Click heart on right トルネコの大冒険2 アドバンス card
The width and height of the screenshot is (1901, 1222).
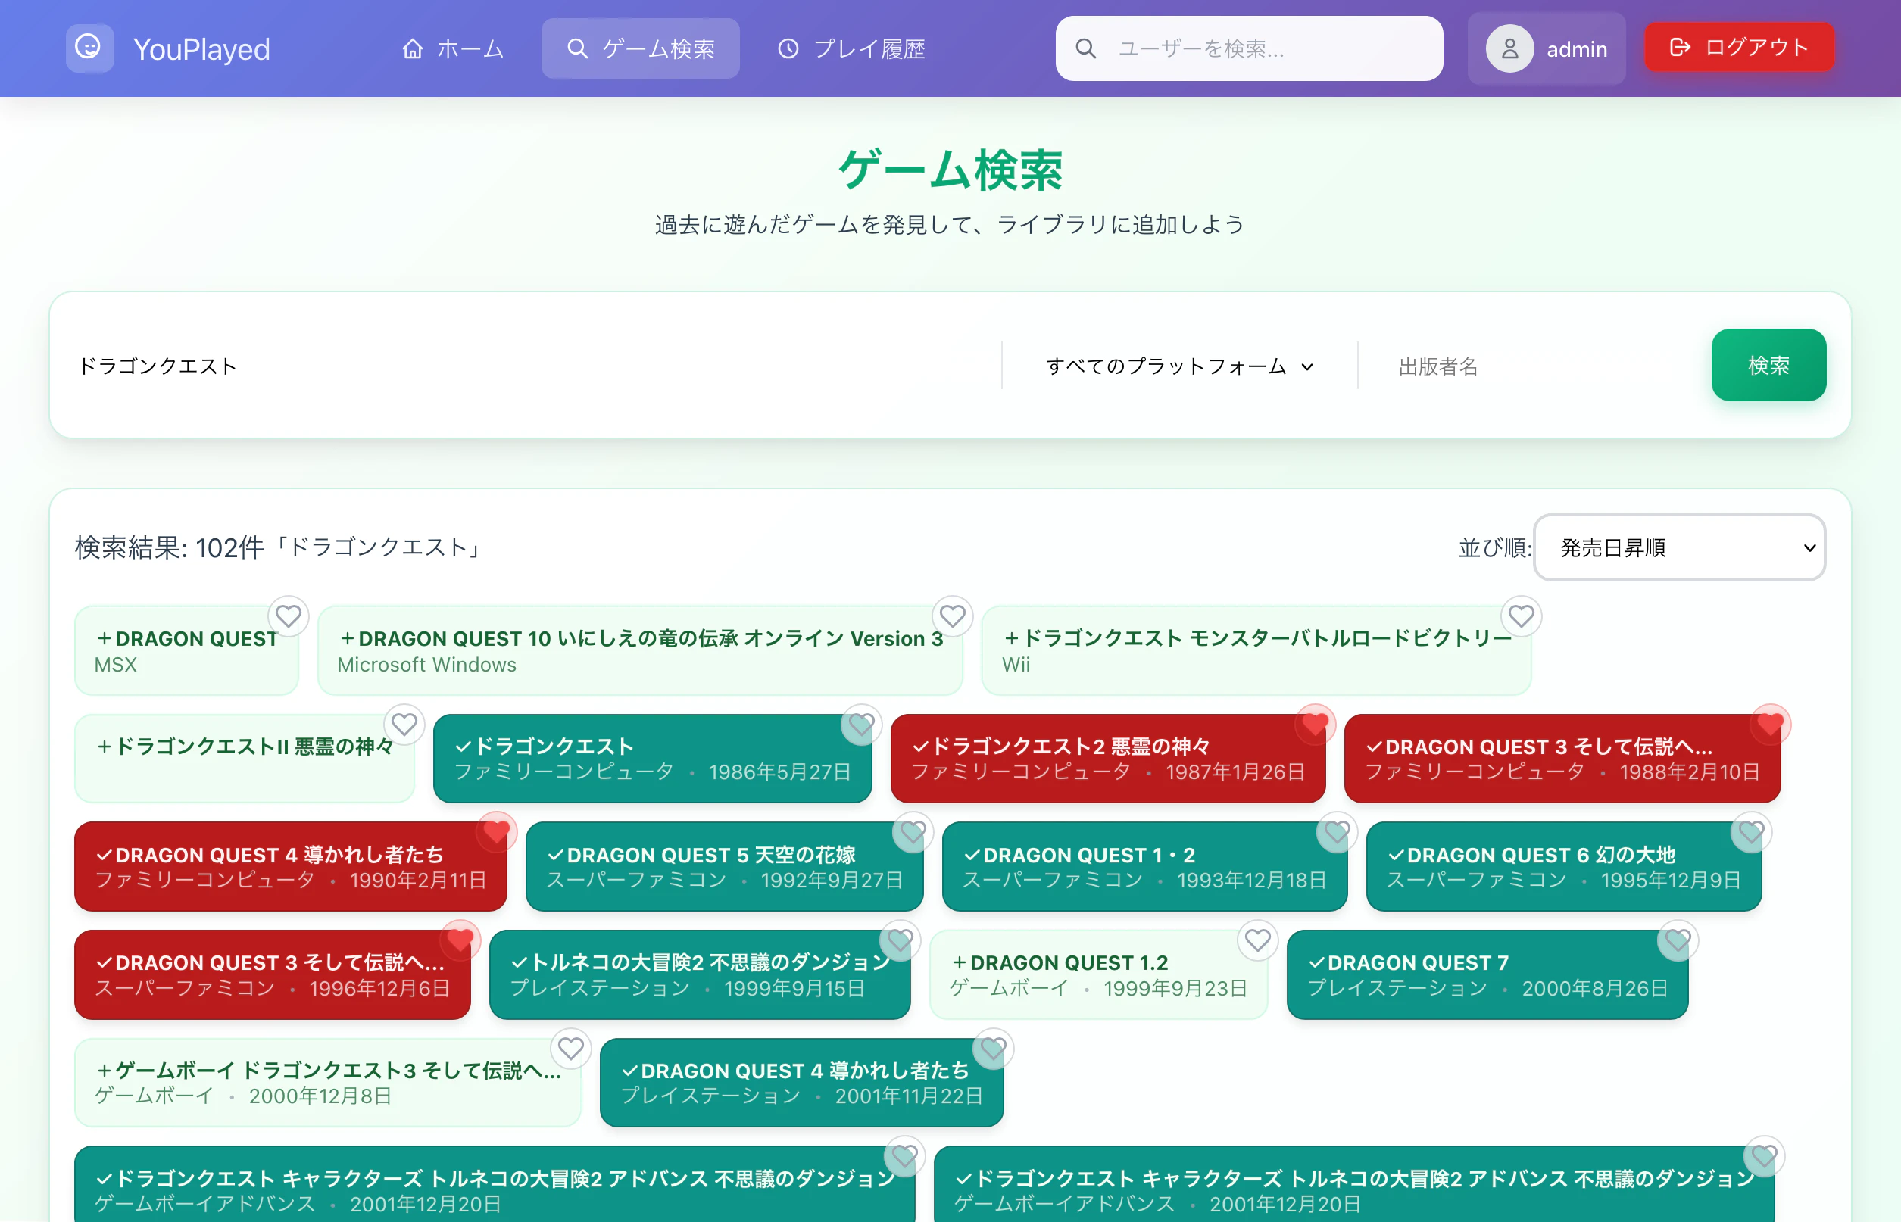(1764, 1155)
